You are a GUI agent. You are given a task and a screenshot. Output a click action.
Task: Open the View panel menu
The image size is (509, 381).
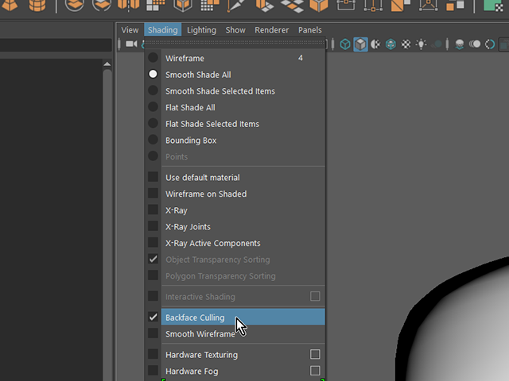tap(130, 30)
